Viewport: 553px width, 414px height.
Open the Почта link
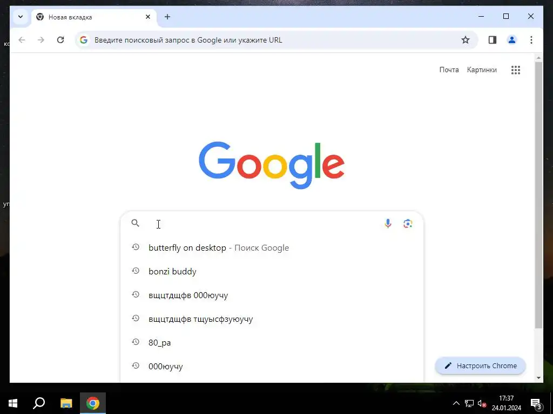click(449, 70)
